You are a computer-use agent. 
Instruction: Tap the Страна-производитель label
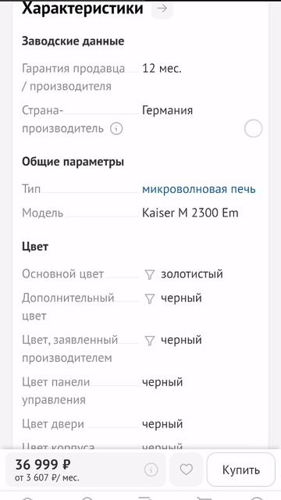pyautogui.click(x=62, y=120)
